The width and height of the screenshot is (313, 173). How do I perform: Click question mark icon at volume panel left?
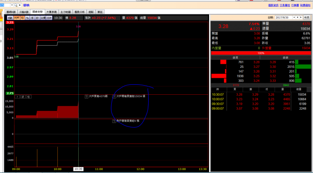17,97
